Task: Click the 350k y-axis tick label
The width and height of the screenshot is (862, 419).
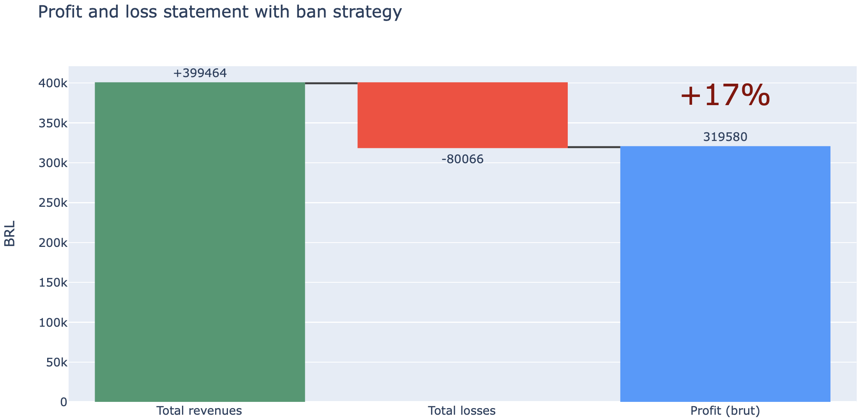Action: (53, 123)
